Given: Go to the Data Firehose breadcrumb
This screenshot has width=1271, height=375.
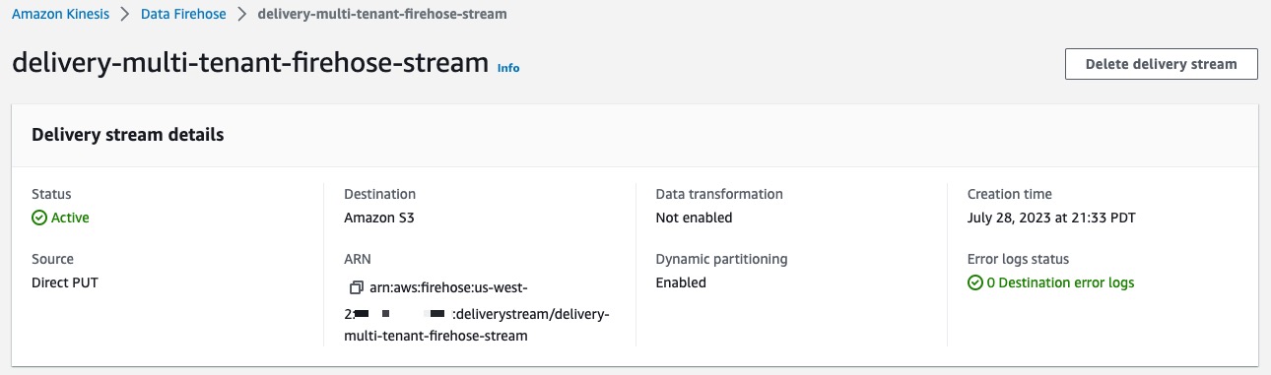Looking at the screenshot, I should (x=183, y=15).
